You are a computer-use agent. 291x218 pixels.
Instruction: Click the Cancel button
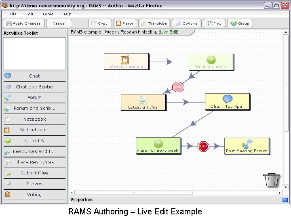tap(59, 23)
